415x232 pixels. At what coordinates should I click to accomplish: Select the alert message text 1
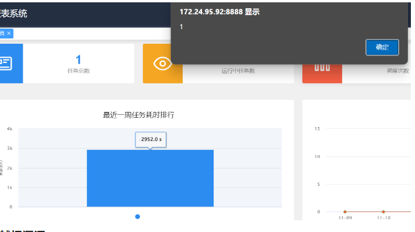tap(182, 27)
